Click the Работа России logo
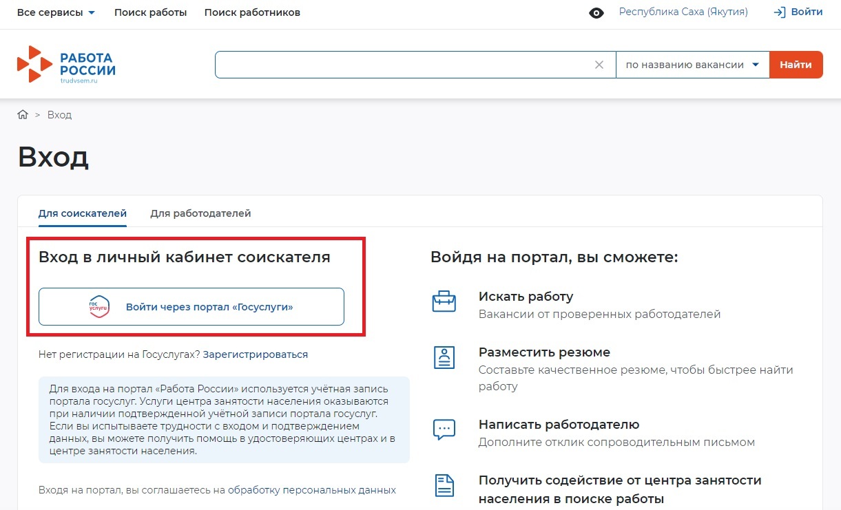This screenshot has width=841, height=510. click(x=66, y=65)
